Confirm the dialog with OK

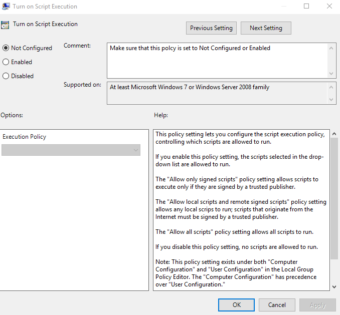point(237,304)
